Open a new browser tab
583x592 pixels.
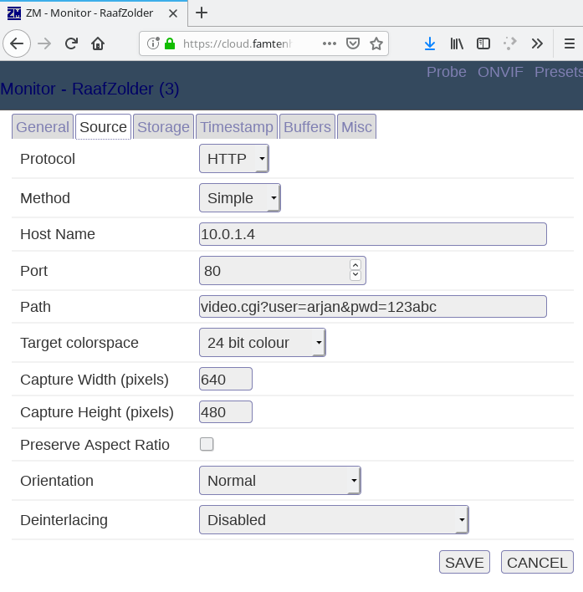202,13
